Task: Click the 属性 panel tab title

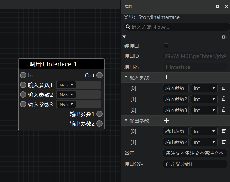Action: pyautogui.click(x=129, y=7)
